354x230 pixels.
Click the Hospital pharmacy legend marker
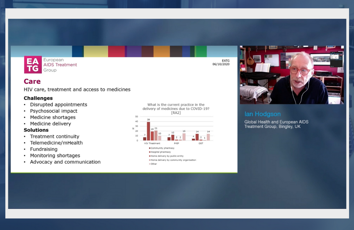click(x=150, y=152)
